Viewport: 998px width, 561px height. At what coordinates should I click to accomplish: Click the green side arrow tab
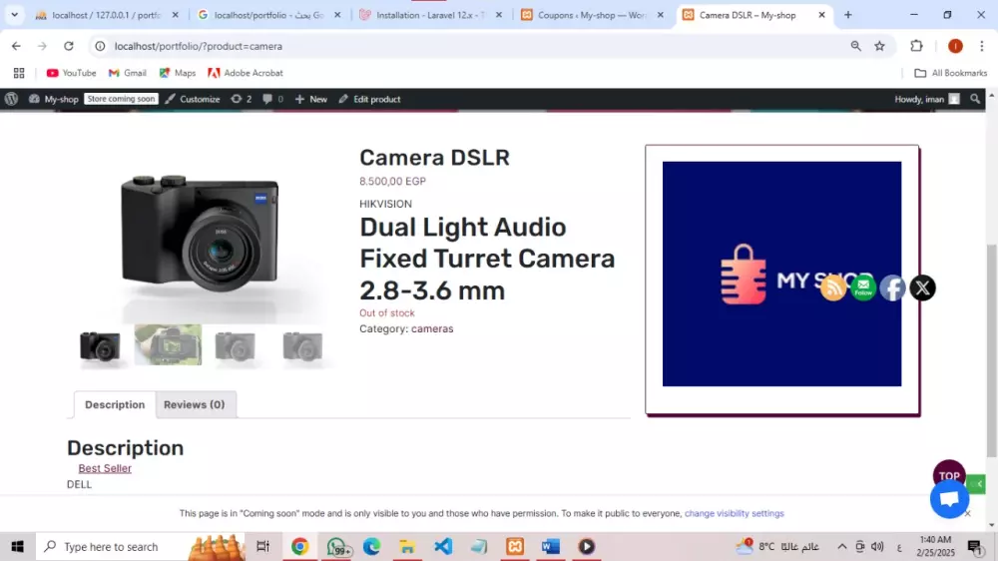tap(978, 484)
